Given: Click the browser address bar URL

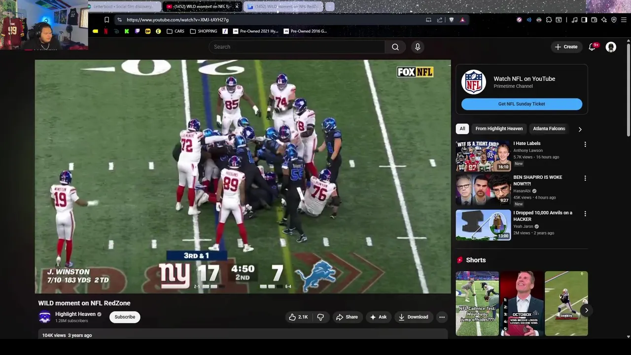Looking at the screenshot, I should pos(177,20).
